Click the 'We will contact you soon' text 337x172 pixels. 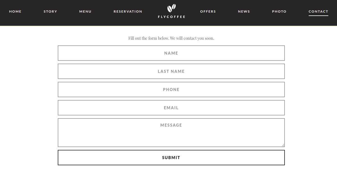pos(192,38)
